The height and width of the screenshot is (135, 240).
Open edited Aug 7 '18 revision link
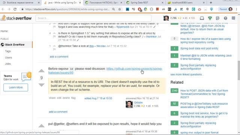pyautogui.click(x=98, y=98)
